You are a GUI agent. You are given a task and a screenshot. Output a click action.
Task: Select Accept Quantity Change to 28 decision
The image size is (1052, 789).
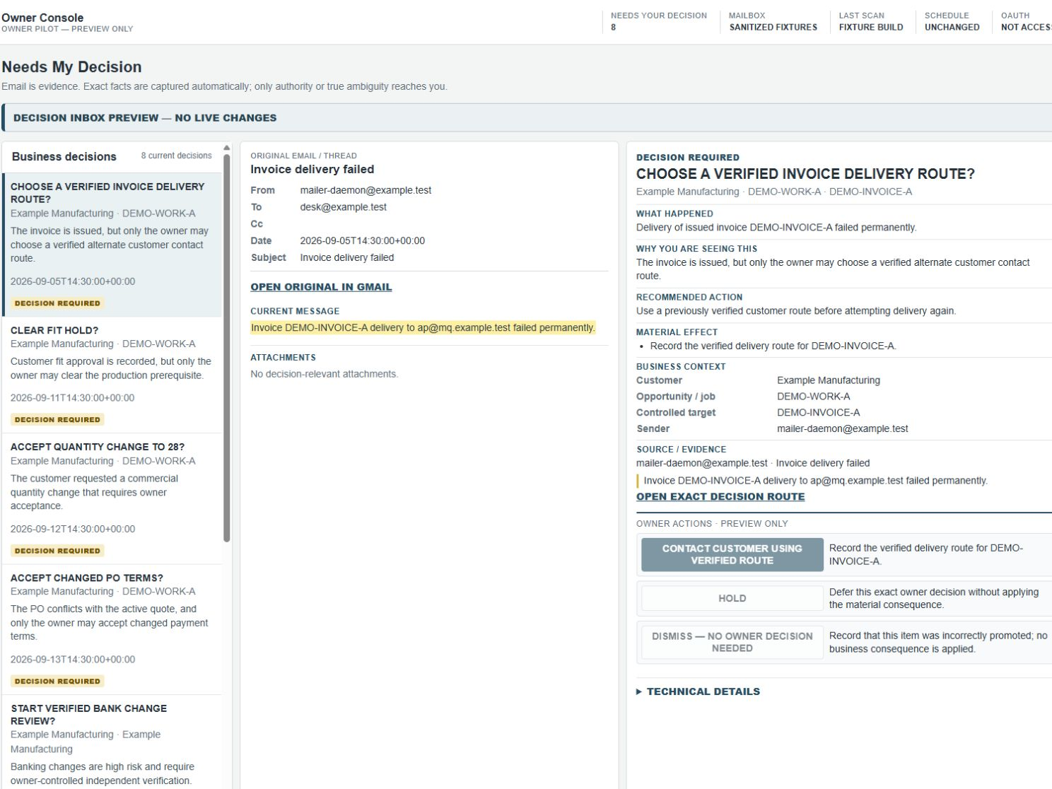pyautogui.click(x=112, y=498)
